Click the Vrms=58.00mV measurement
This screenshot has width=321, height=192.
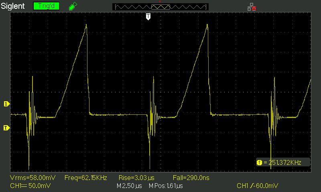pyautogui.click(x=33, y=178)
